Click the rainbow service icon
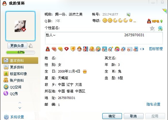This screenshot has height=120, width=168. tap(117, 49)
